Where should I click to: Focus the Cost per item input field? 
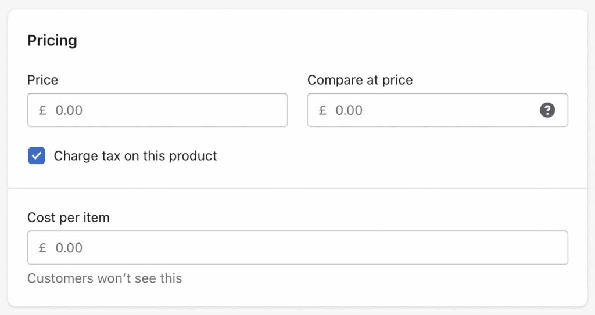click(x=297, y=248)
